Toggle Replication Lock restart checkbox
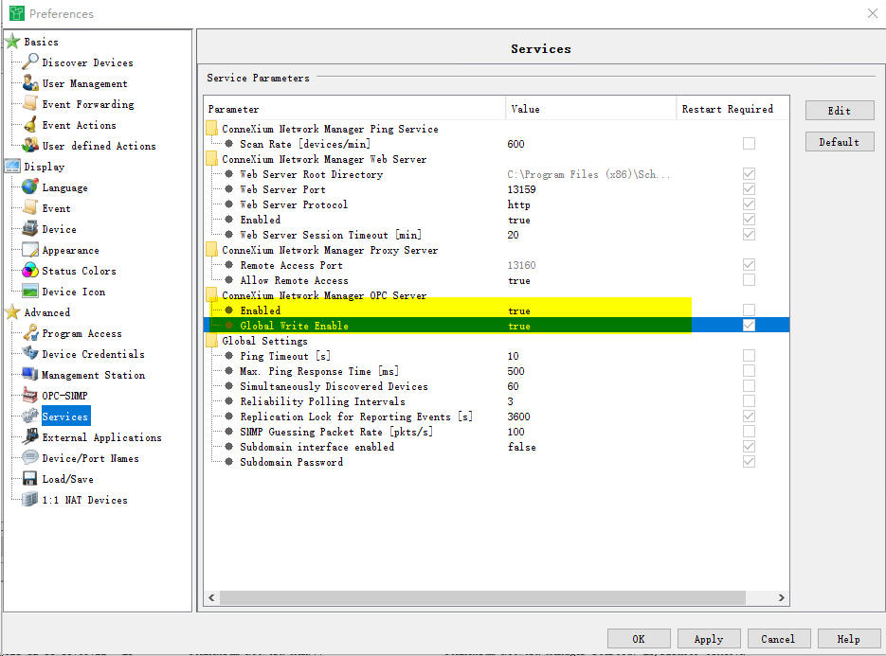Viewport: 886px width, 656px height. pyautogui.click(x=749, y=417)
